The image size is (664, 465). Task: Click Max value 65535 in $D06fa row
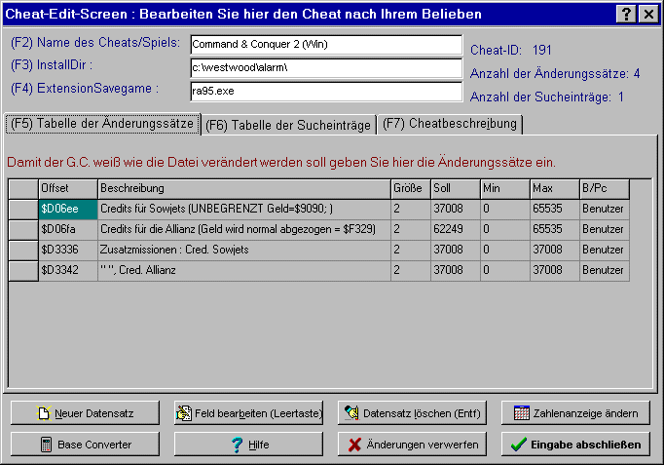555,229
